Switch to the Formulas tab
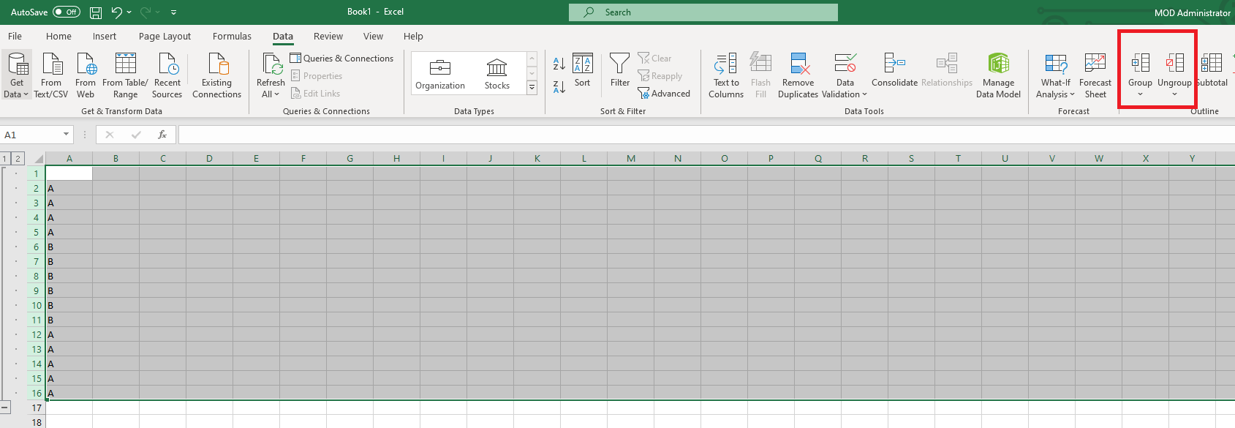Viewport: 1235px width, 428px height. point(232,37)
